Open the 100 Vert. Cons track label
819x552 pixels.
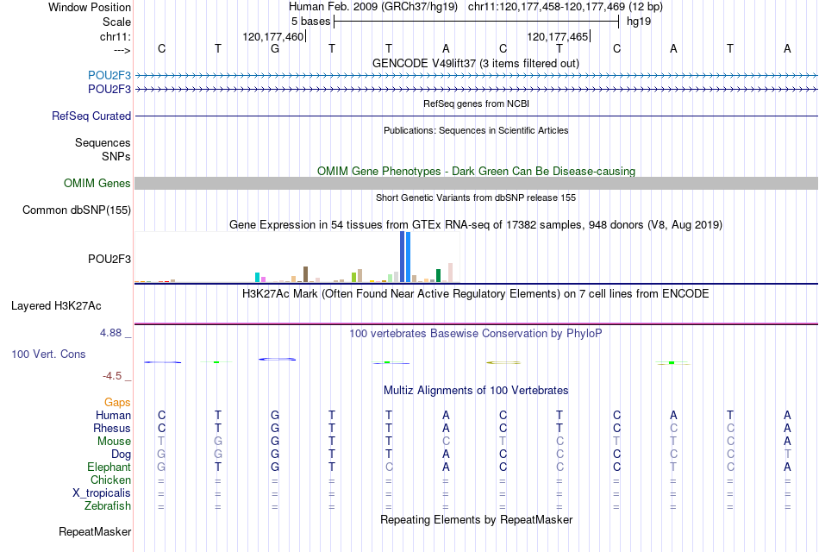click(x=48, y=354)
